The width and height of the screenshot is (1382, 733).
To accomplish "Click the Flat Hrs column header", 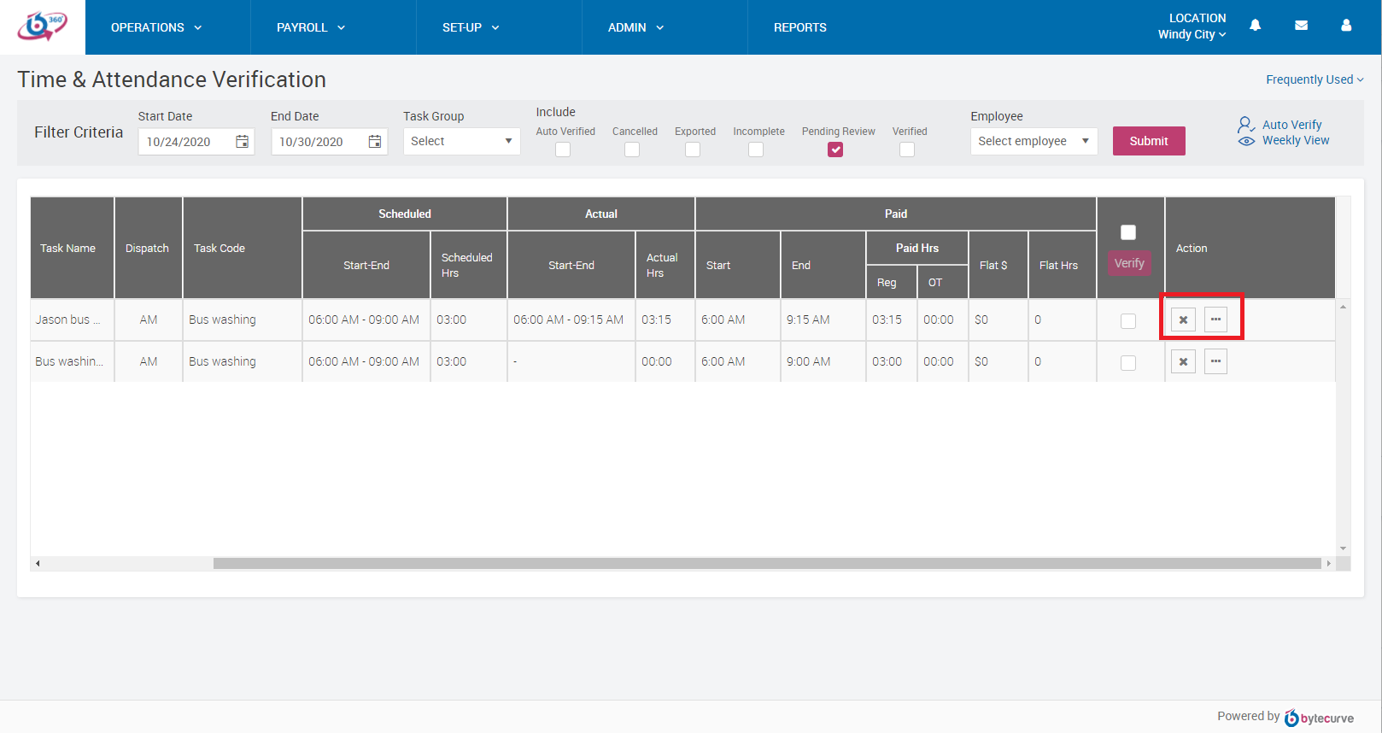I will pos(1062,265).
